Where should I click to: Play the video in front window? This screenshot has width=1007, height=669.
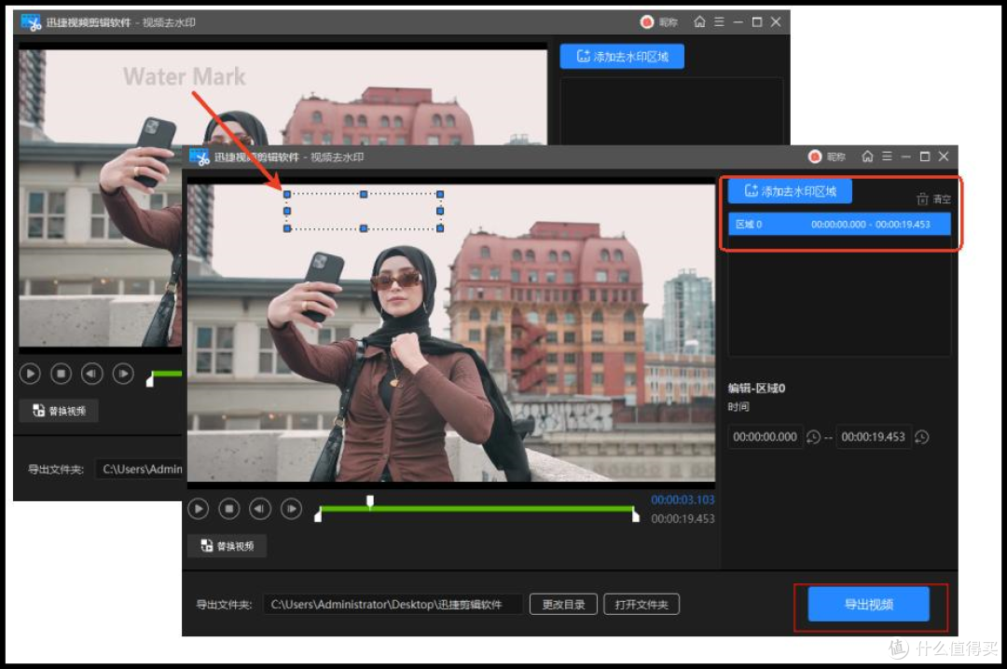pyautogui.click(x=199, y=509)
